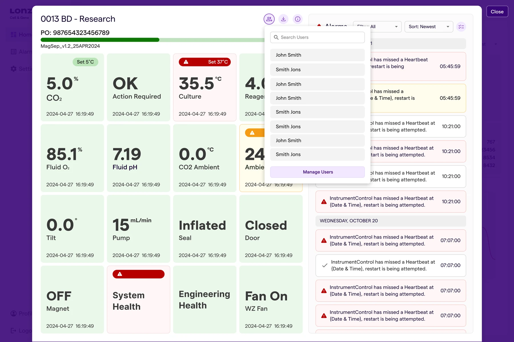Image resolution: width=514 pixels, height=342 pixels.
Task: Open the Closed Door card
Action: [x=271, y=229]
